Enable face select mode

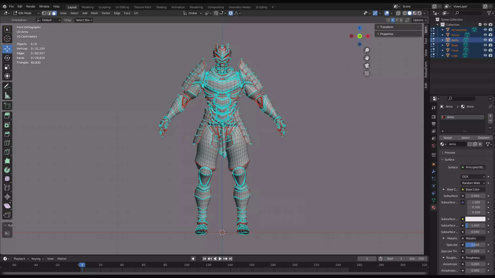click(54, 13)
